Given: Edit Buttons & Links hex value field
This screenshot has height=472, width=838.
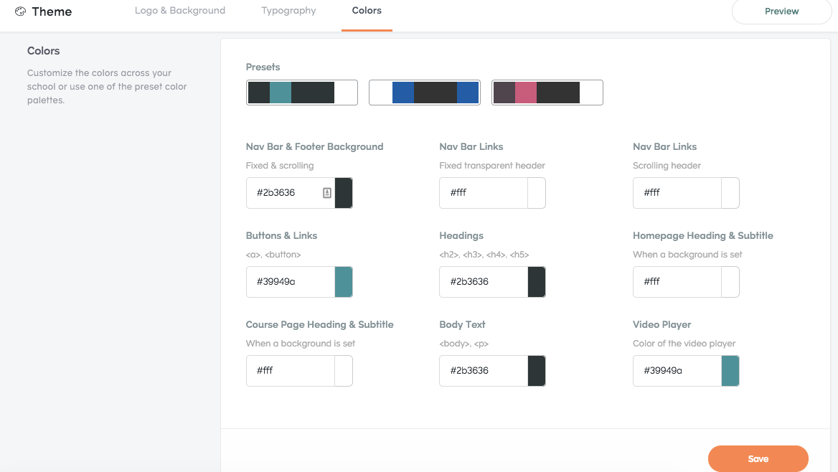Looking at the screenshot, I should (290, 282).
